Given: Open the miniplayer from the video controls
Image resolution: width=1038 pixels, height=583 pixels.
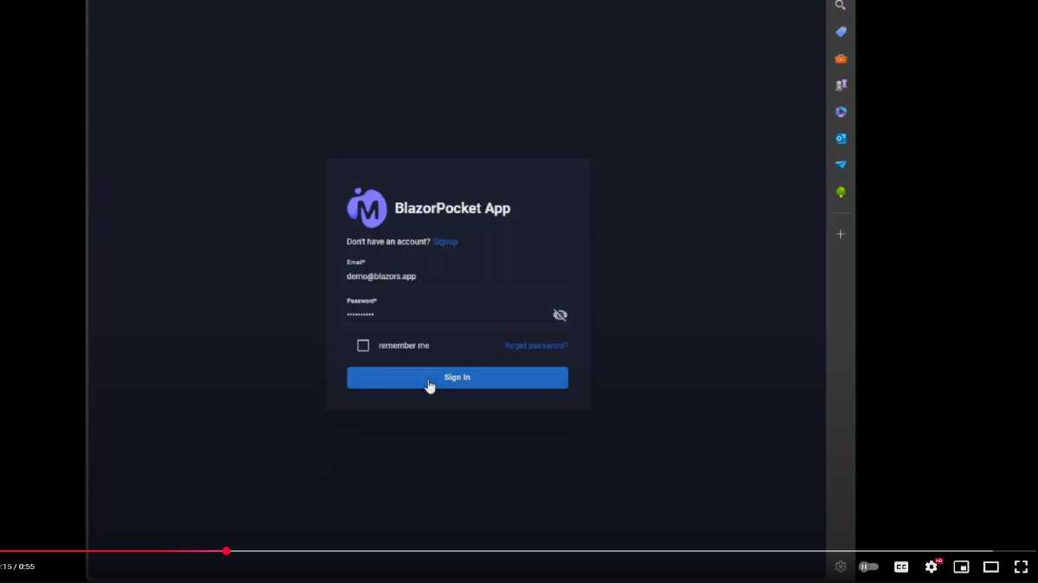Looking at the screenshot, I should 961,567.
